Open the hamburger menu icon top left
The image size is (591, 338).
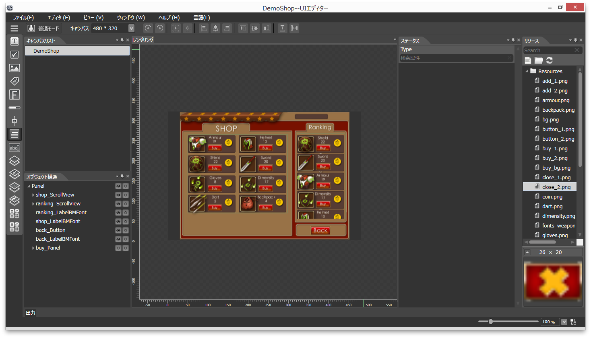tap(14, 28)
